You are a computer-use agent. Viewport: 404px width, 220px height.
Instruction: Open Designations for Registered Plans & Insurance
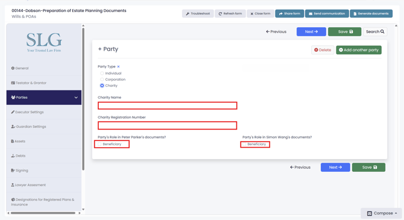44,202
